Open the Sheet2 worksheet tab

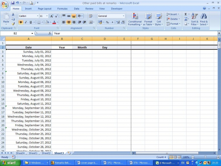click(x=46, y=153)
